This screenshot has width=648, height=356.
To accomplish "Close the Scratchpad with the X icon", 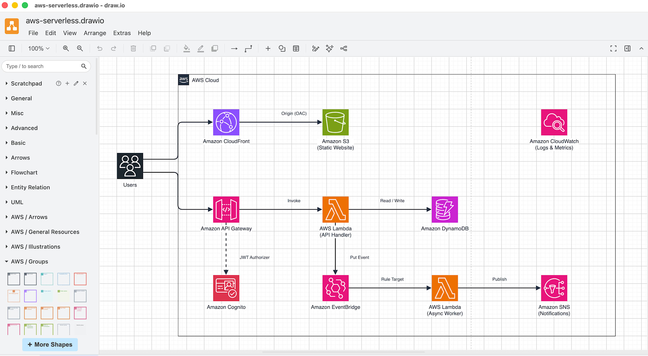I will pos(85,83).
